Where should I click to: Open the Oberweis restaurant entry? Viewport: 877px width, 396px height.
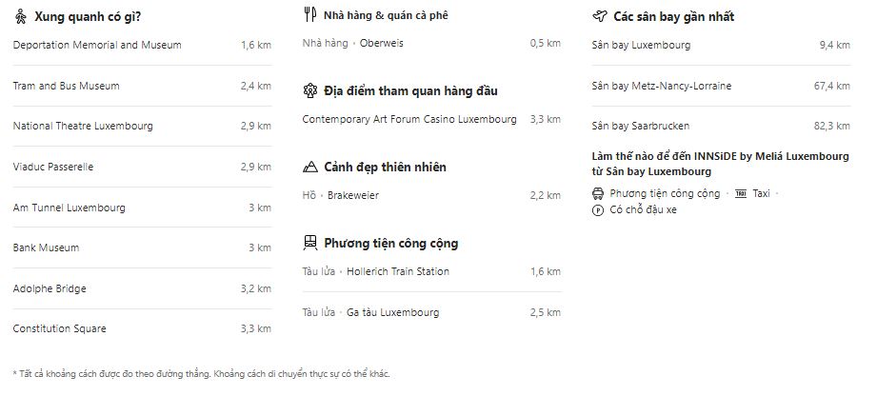tap(379, 43)
